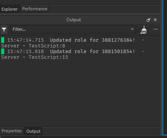Click green server marker beside 15:47:15.010
167x138 pixels.
(3, 52)
